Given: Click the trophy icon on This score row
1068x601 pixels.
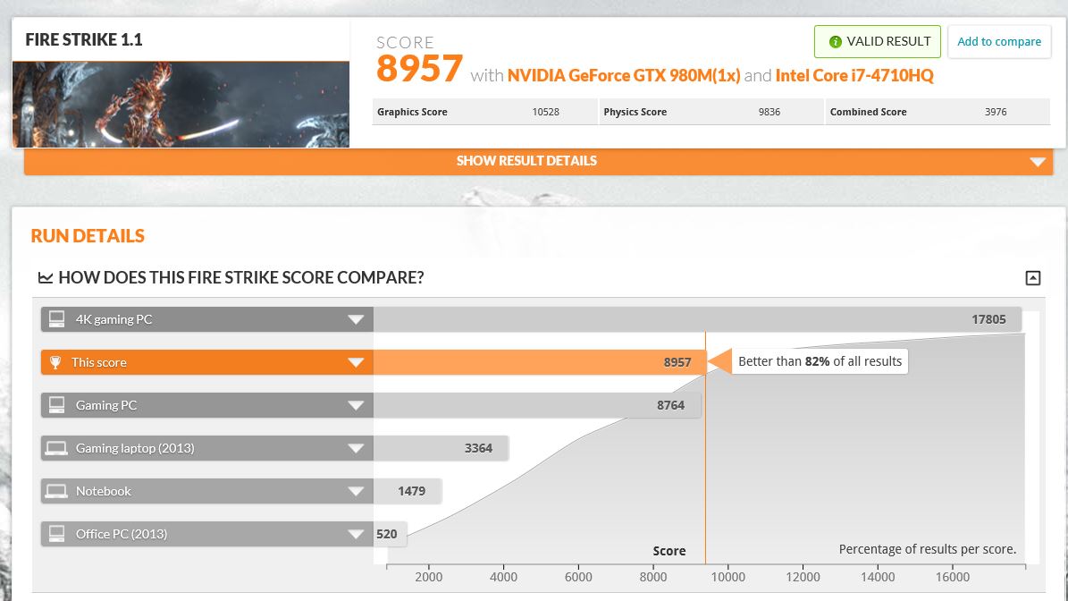Looking at the screenshot, I should (x=55, y=362).
